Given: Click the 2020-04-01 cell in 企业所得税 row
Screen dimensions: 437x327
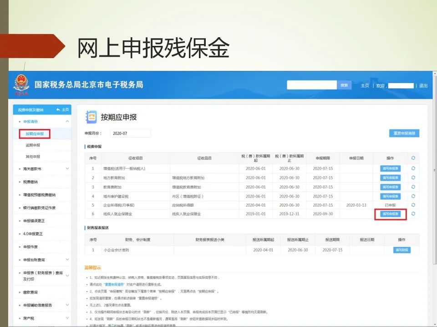Looking at the screenshot, I should tap(255, 205).
